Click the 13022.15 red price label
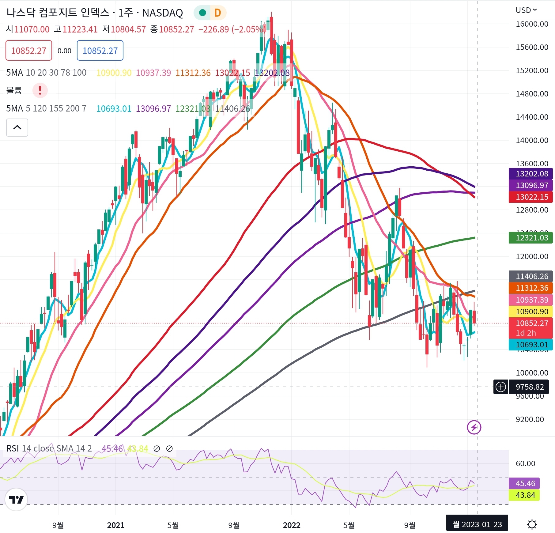This screenshot has height=533, width=555. tap(531, 197)
